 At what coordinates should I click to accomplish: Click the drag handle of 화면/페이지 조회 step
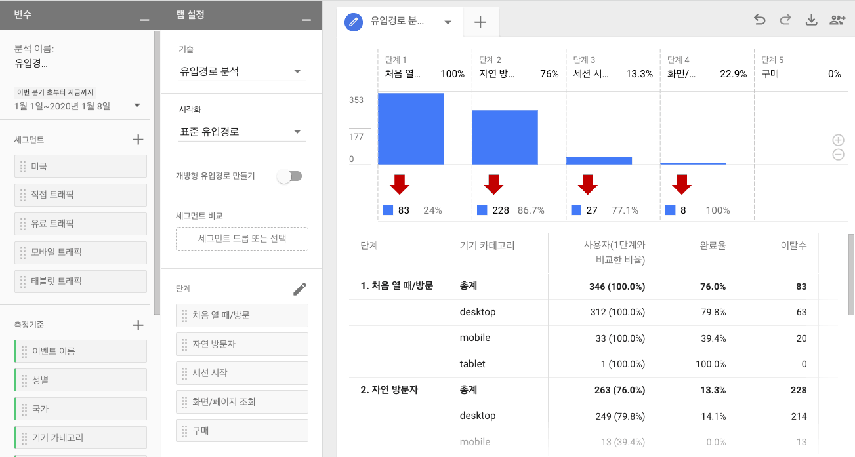(184, 402)
